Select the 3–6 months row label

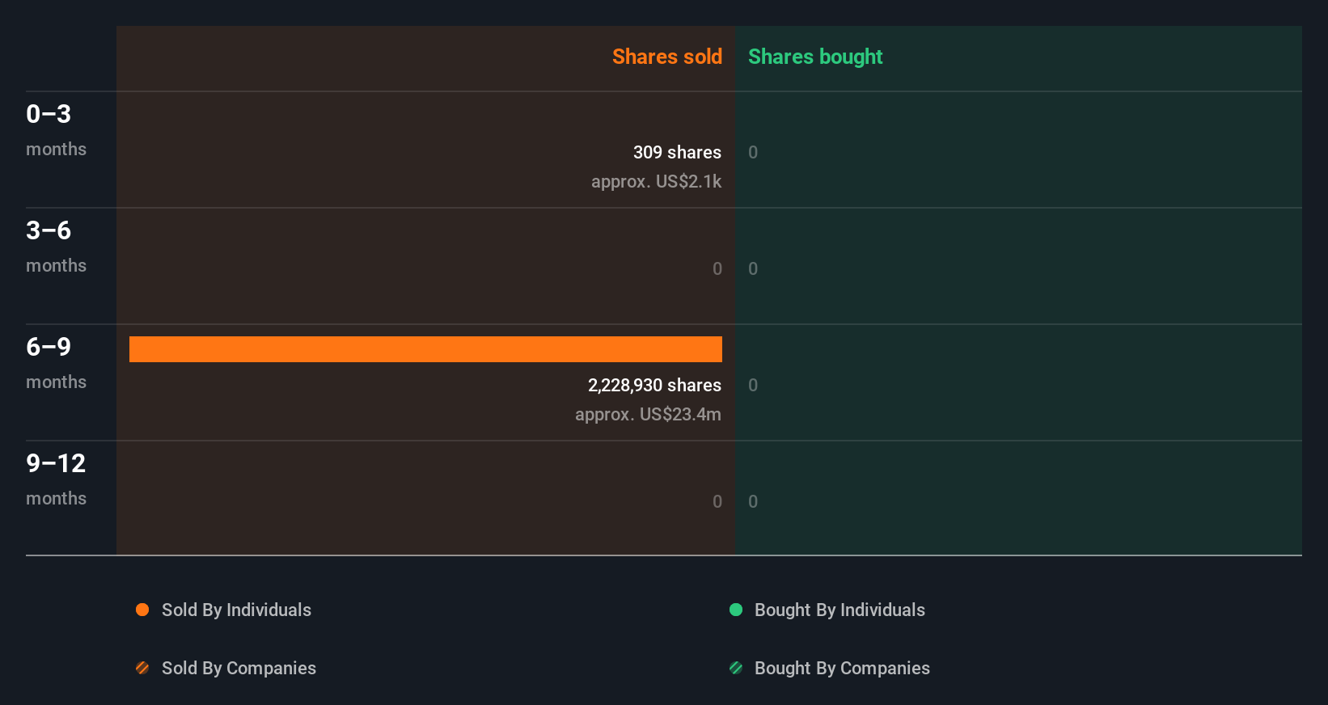click(x=56, y=246)
